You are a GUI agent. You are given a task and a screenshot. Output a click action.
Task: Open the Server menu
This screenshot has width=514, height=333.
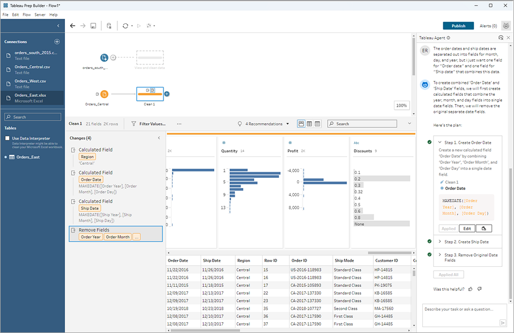40,14
